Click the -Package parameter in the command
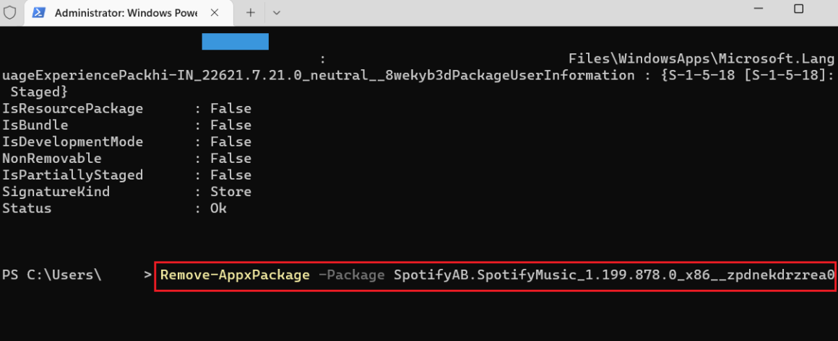 pos(351,275)
